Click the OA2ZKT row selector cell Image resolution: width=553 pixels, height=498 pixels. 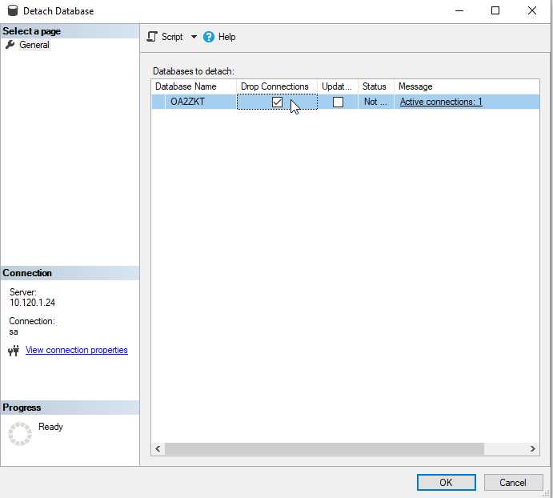(x=158, y=102)
